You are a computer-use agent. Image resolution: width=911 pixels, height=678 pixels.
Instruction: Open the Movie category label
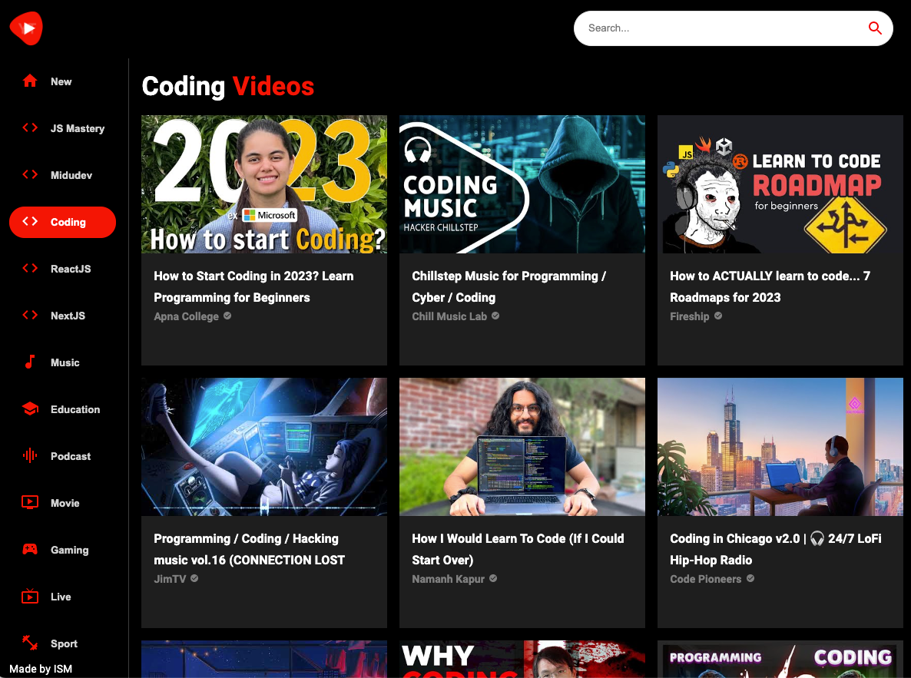65,503
